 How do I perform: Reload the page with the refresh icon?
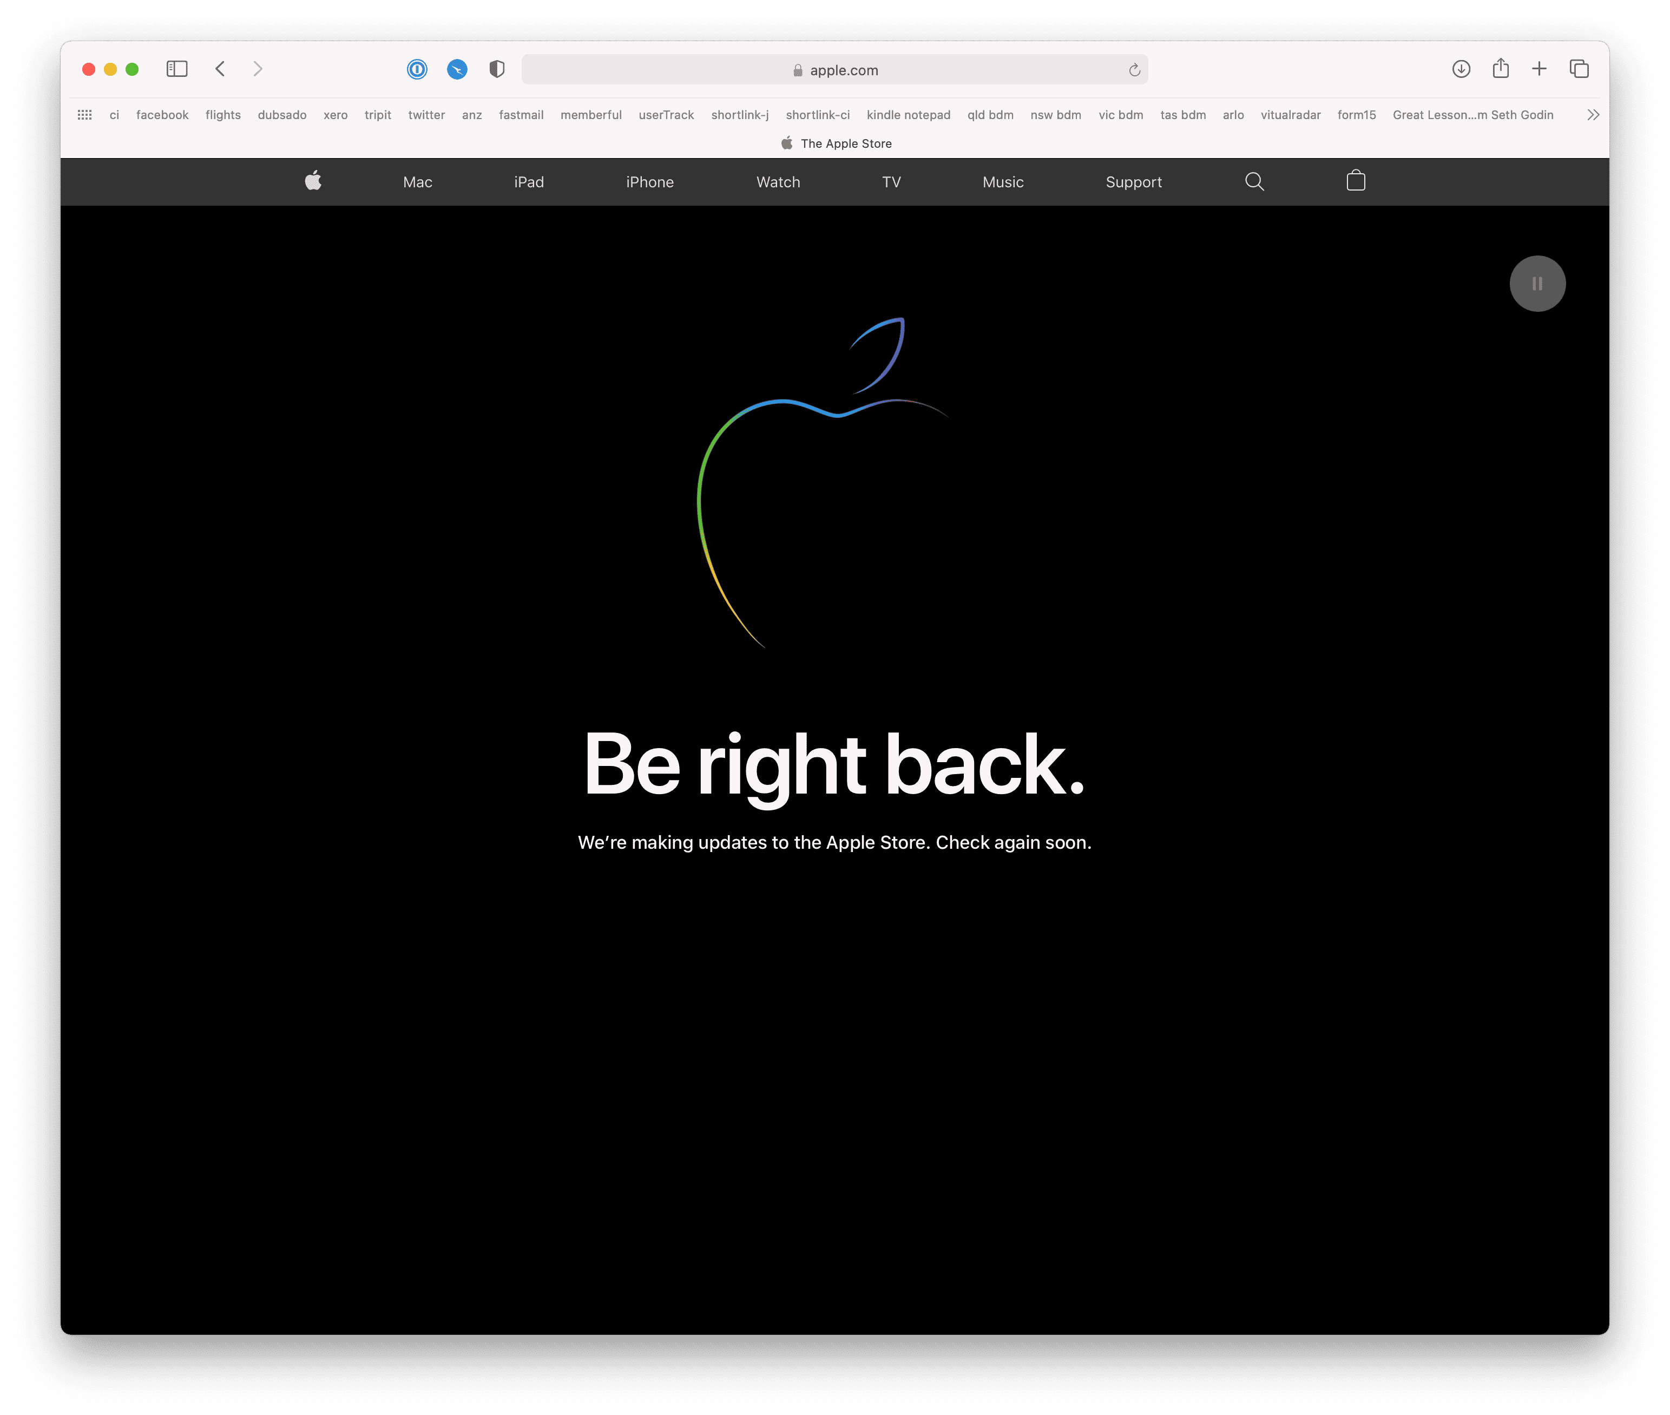click(x=1134, y=70)
